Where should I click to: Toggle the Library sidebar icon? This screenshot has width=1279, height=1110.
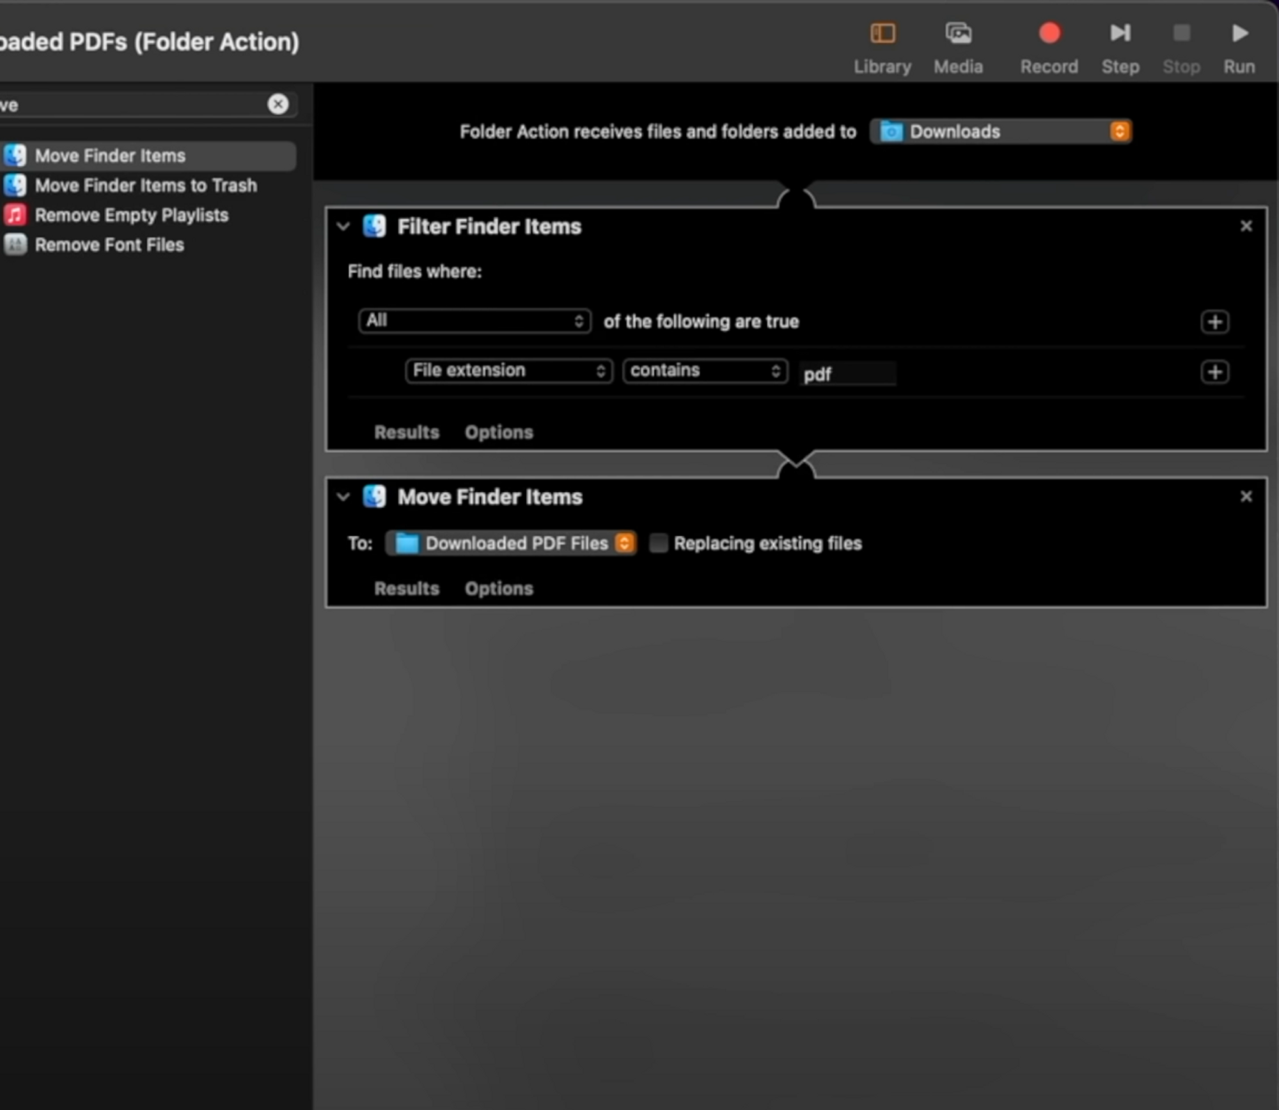click(x=883, y=33)
